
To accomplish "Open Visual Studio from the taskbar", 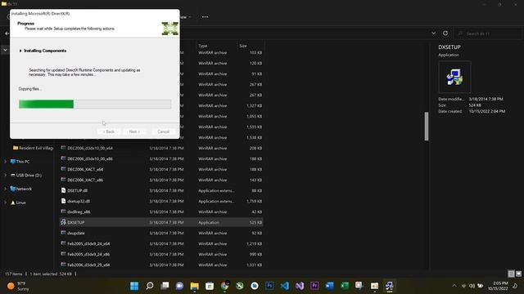I will (x=300, y=286).
